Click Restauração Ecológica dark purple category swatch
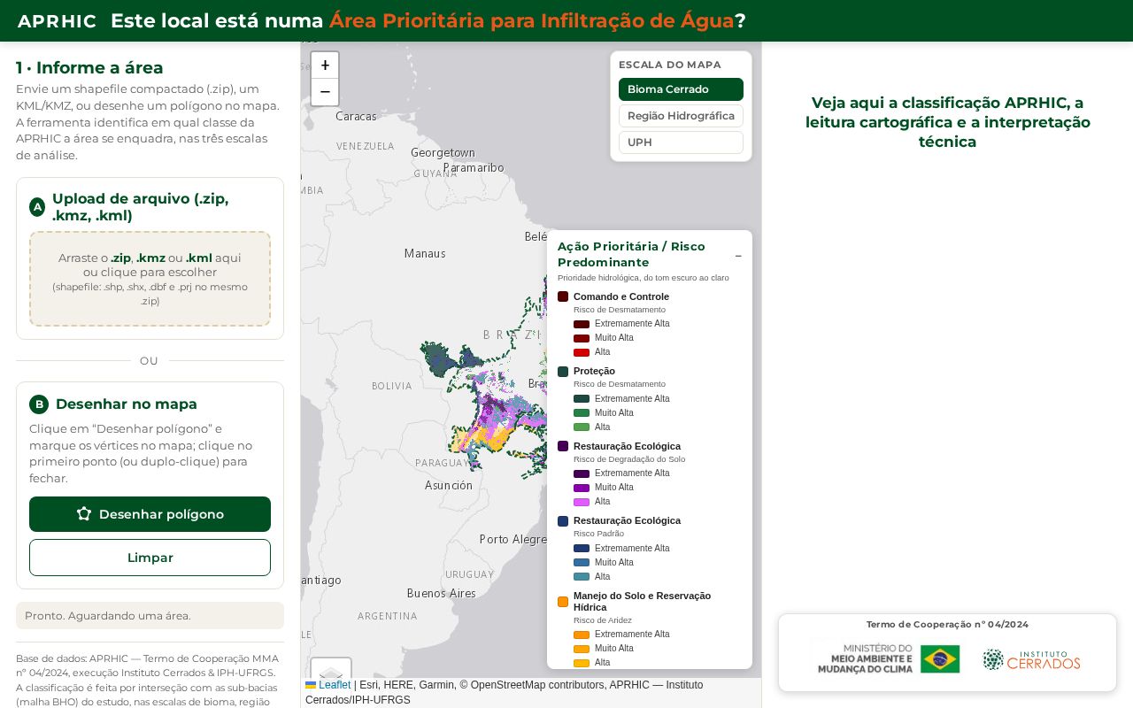 click(563, 446)
